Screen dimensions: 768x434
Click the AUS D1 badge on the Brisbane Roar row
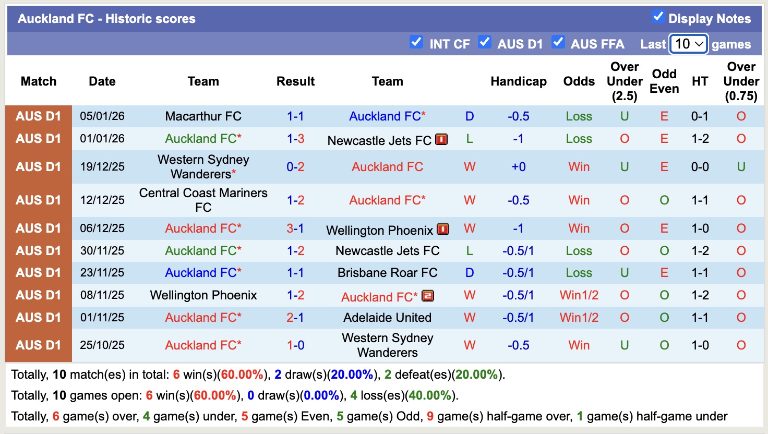pyautogui.click(x=38, y=272)
